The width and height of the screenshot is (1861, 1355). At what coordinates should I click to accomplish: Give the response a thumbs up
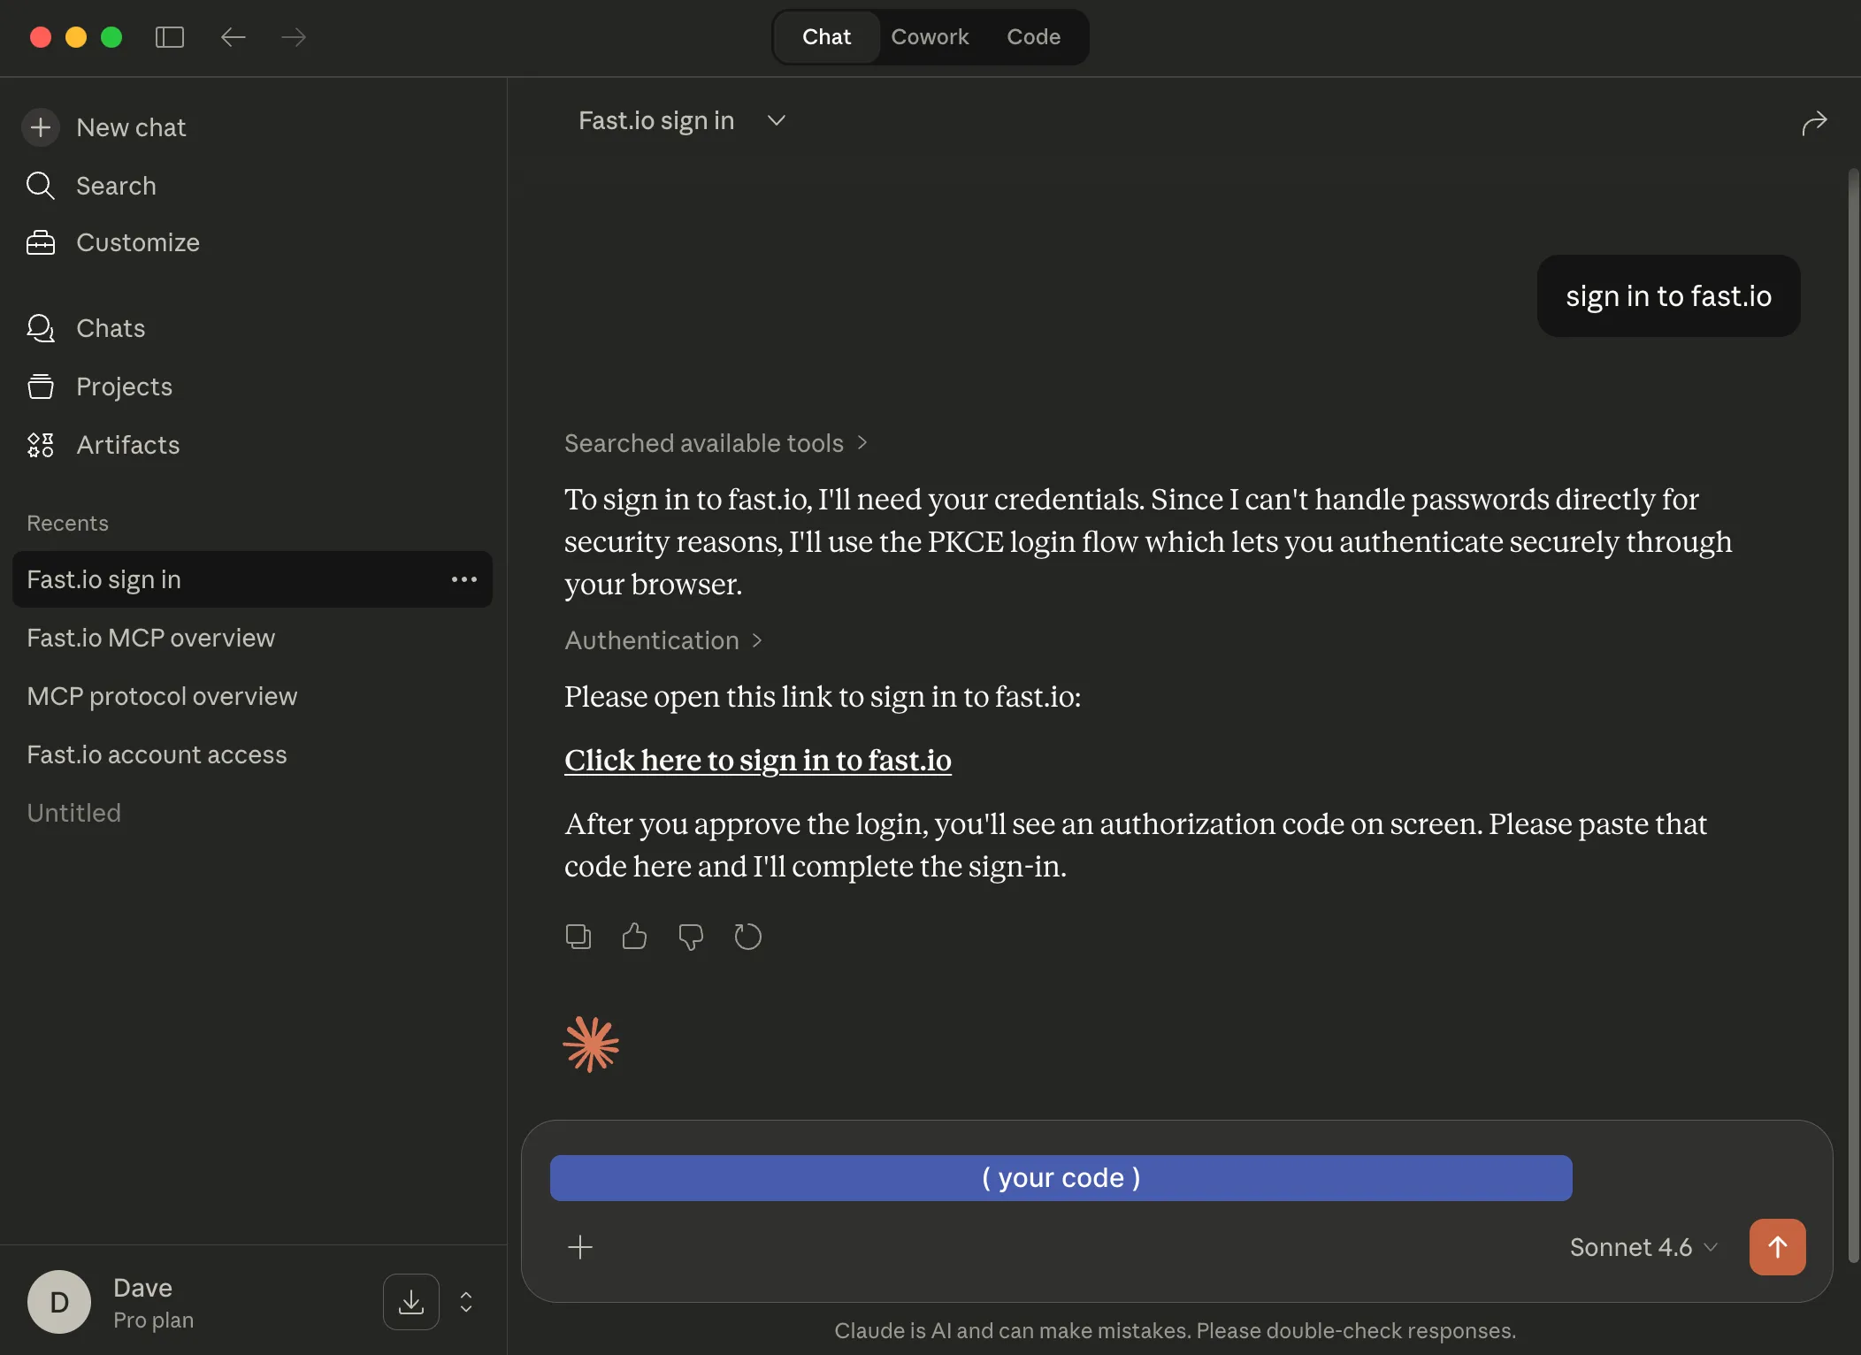(x=634, y=937)
